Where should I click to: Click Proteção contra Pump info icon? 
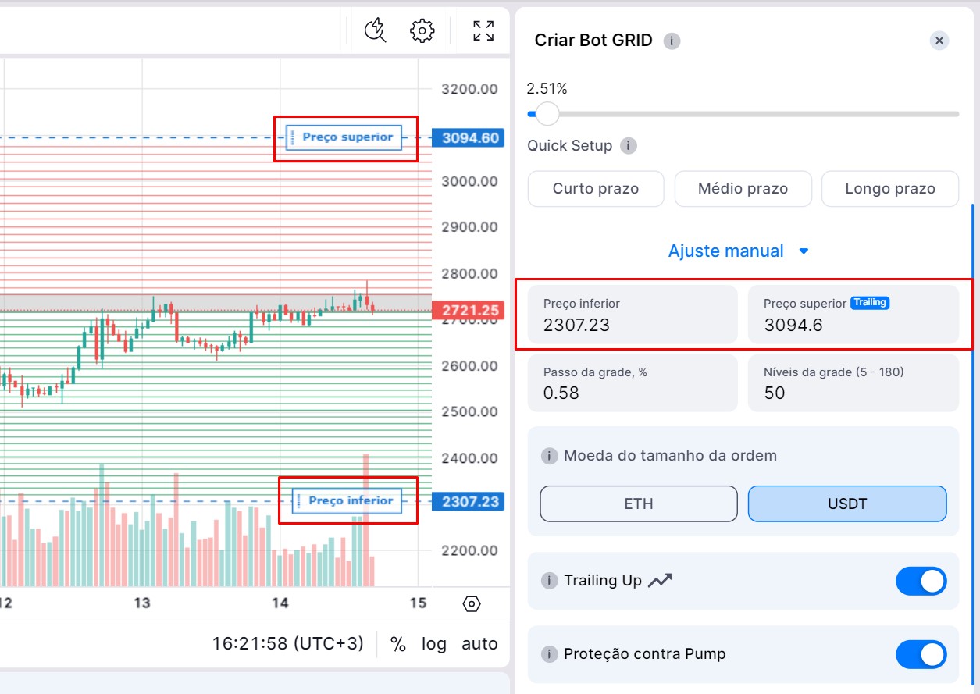click(x=550, y=654)
